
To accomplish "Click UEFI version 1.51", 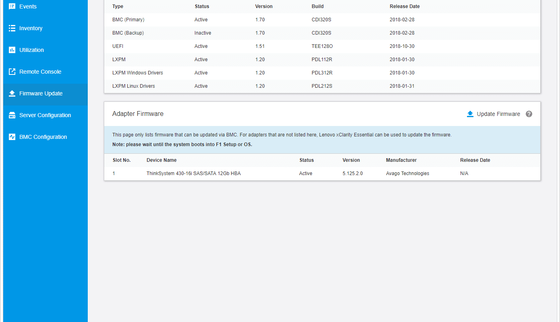I will (x=260, y=46).
